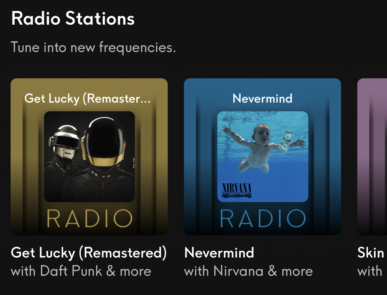Click the Nevermind header inside the blue card
The image size is (387, 295).
(x=262, y=98)
